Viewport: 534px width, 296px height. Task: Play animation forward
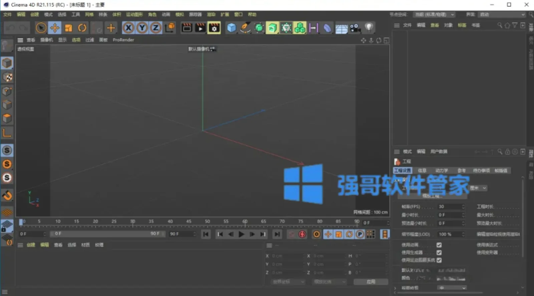click(241, 234)
